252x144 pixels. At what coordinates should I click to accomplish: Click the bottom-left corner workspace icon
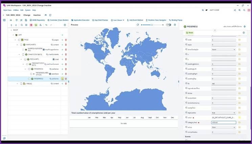pyautogui.click(x=4, y=138)
